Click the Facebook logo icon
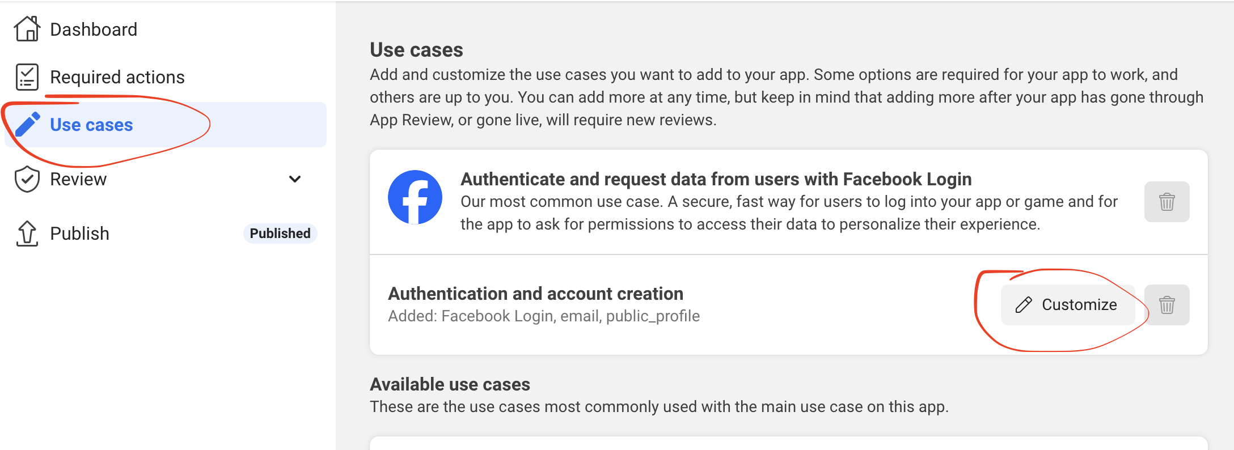Screen dimensions: 1234x450 click(415, 197)
